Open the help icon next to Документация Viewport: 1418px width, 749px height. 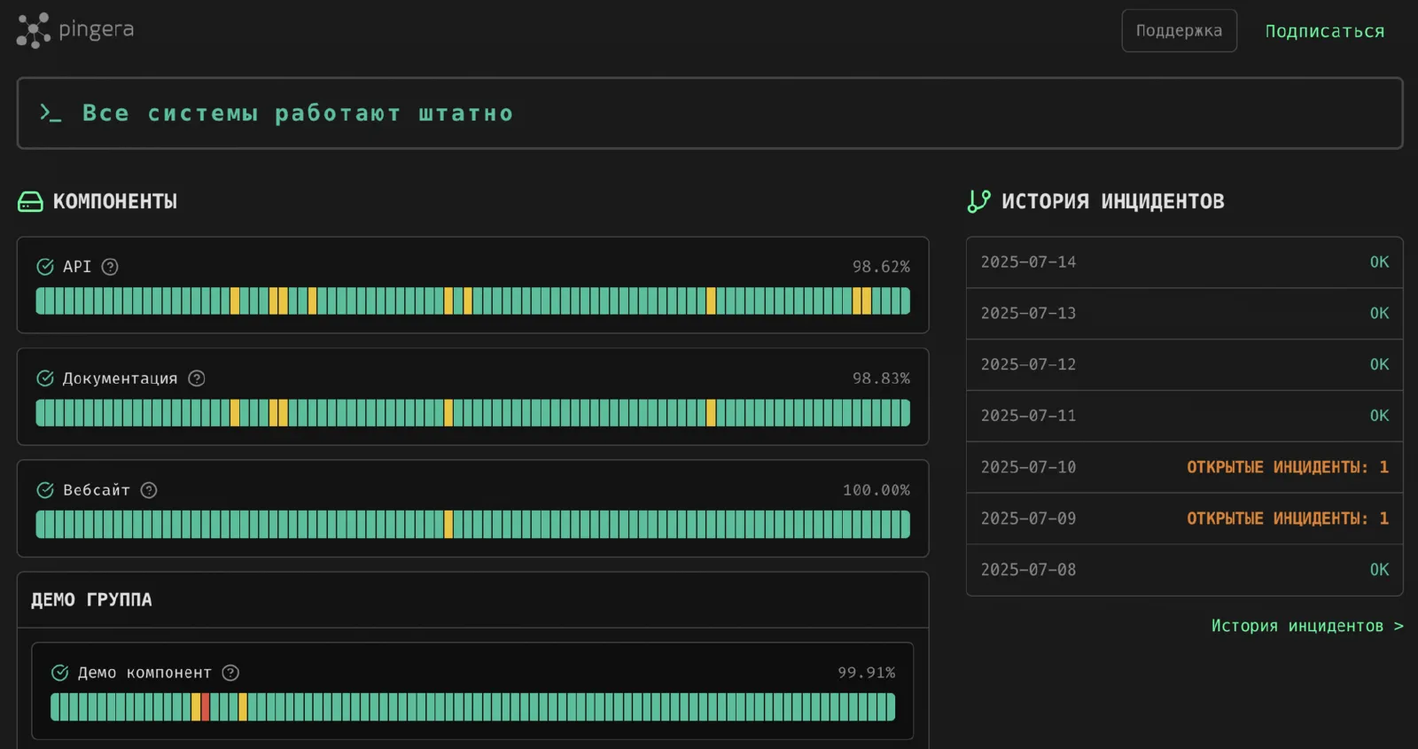(197, 378)
